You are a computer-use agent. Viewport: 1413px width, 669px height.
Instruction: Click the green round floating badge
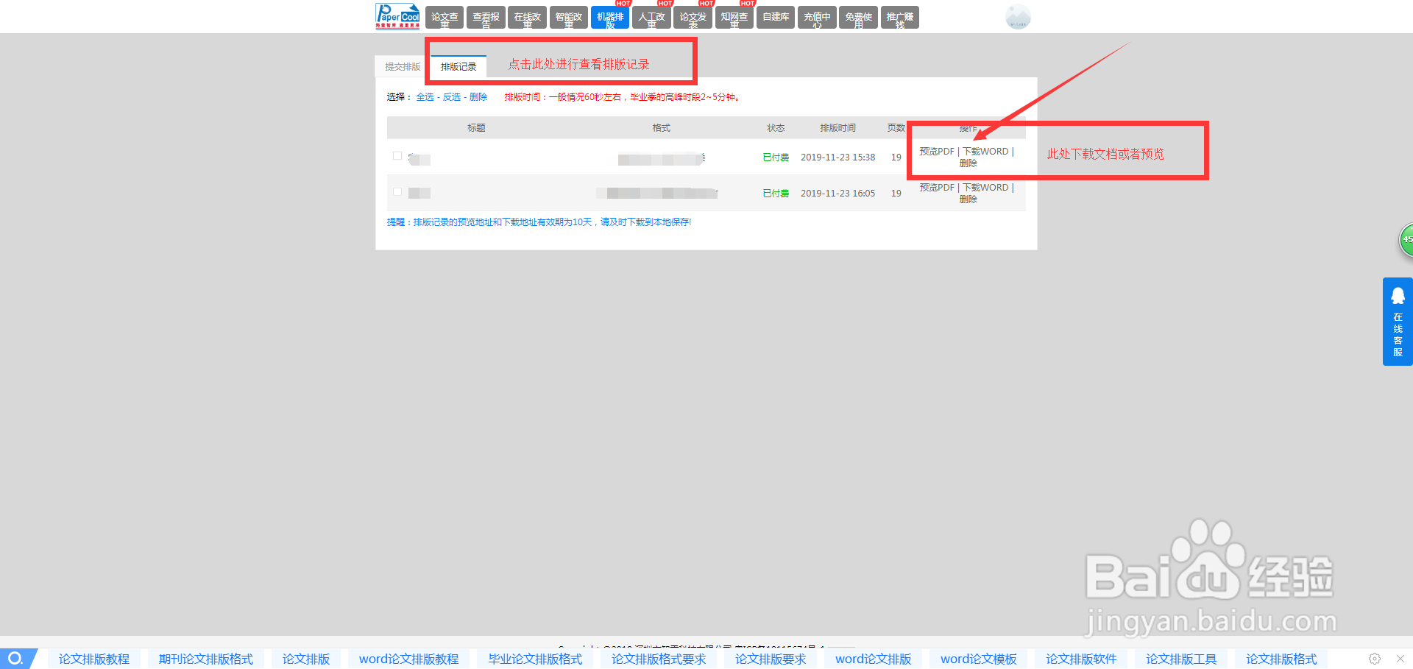[x=1406, y=240]
